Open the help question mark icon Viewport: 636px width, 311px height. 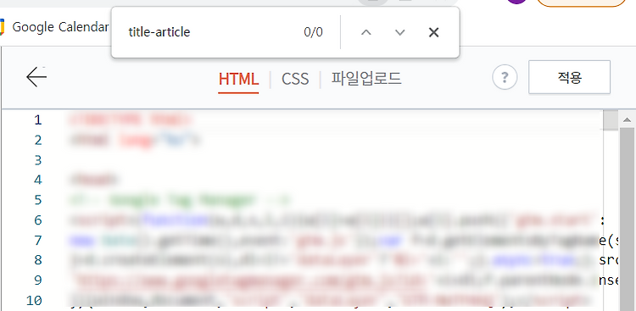click(505, 77)
